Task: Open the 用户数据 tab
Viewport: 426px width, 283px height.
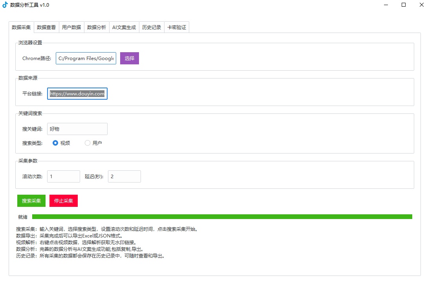Action: [x=71, y=27]
